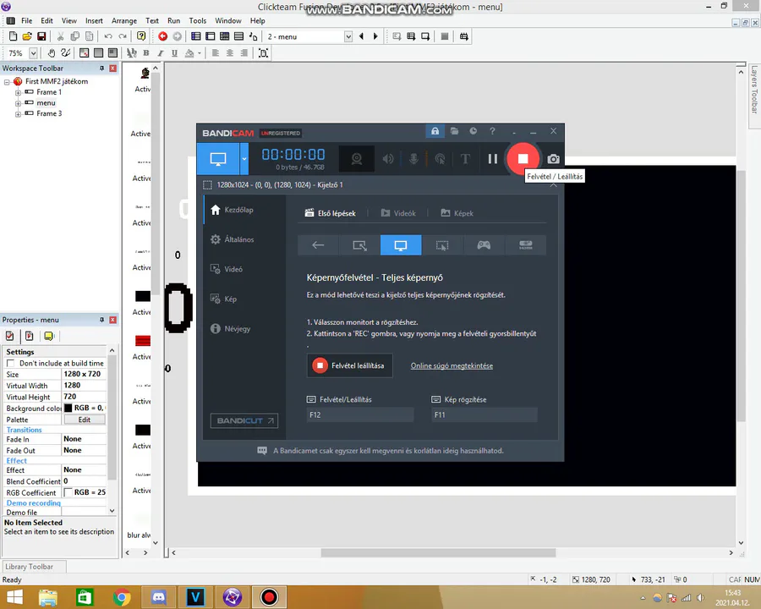
Task: Select Bandicam full screen mode button
Action: click(401, 244)
